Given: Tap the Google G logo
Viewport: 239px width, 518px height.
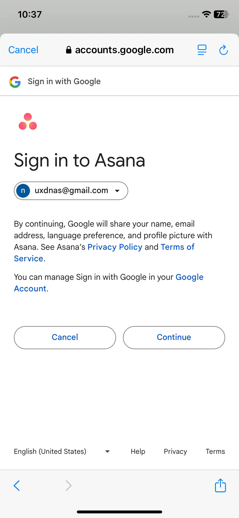Looking at the screenshot, I should point(15,82).
